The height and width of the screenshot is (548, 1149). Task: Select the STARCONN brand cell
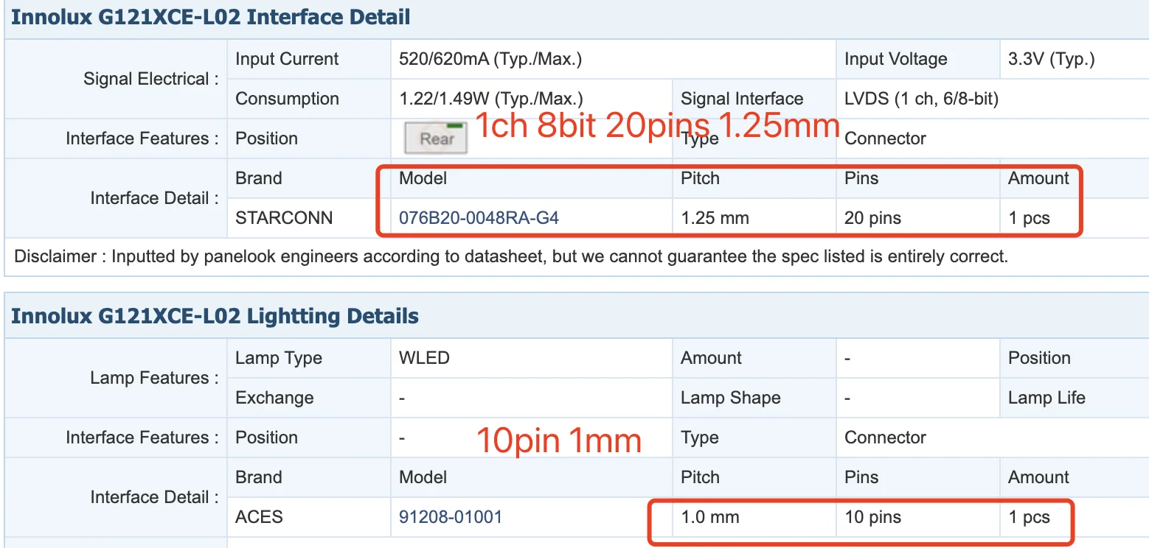(284, 218)
